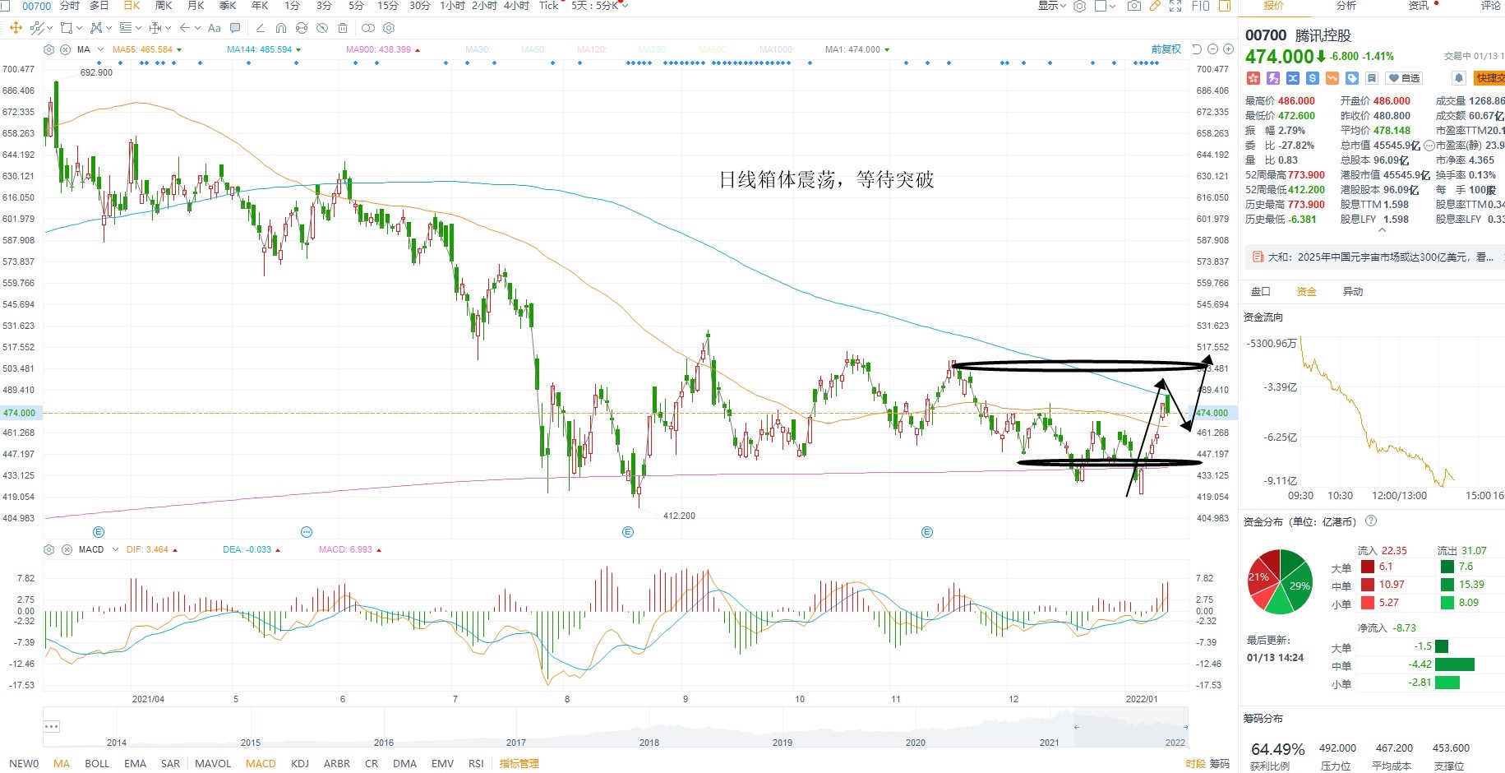The width and height of the screenshot is (1505, 773).
Task: Open F10 company information
Action: pyautogui.click(x=1201, y=6)
